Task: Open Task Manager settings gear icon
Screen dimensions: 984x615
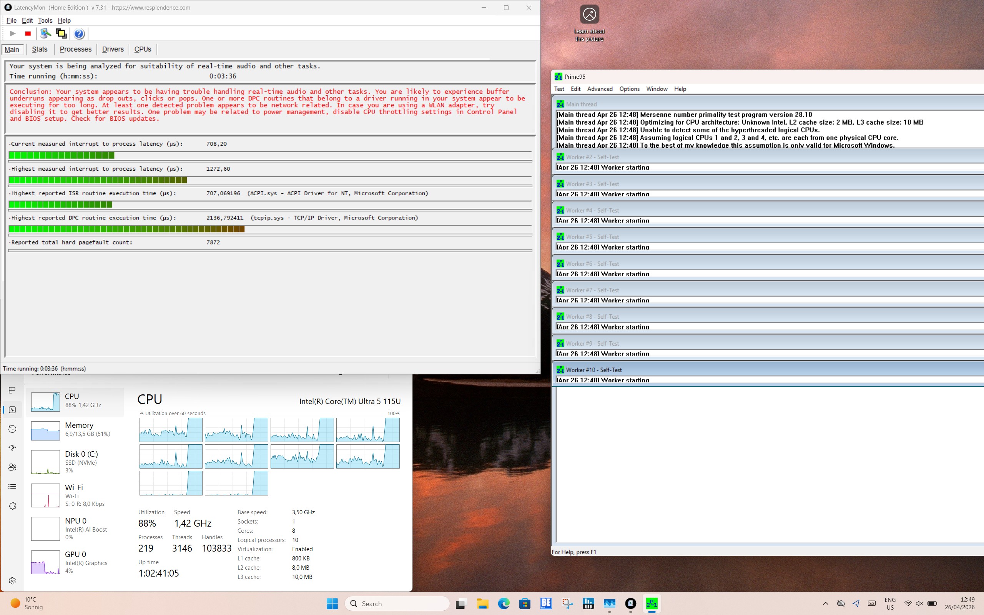Action: click(x=12, y=580)
